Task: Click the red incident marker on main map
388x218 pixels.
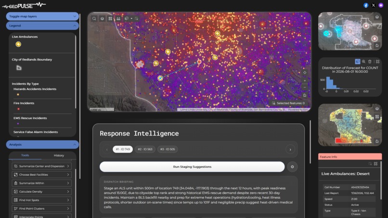Action: [x=199, y=62]
